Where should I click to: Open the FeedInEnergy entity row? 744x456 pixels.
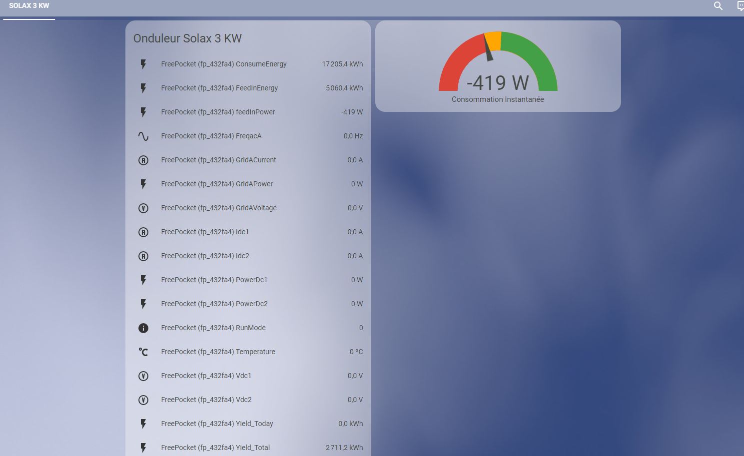click(x=219, y=88)
